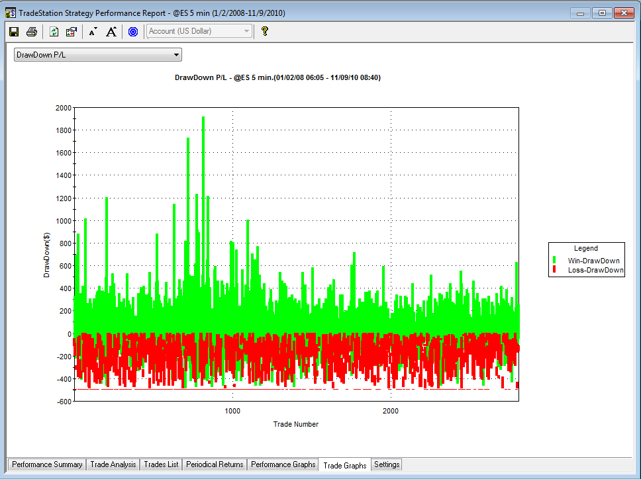Switch to Performance Graphs tab
Image resolution: width=641 pixels, height=479 pixels.
click(x=283, y=464)
